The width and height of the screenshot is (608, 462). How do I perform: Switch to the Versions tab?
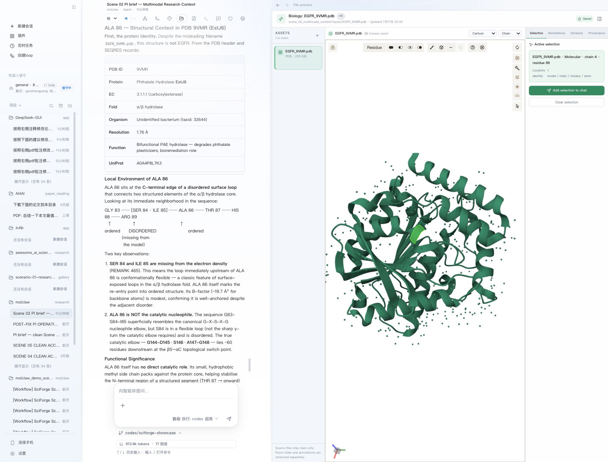[576, 33]
